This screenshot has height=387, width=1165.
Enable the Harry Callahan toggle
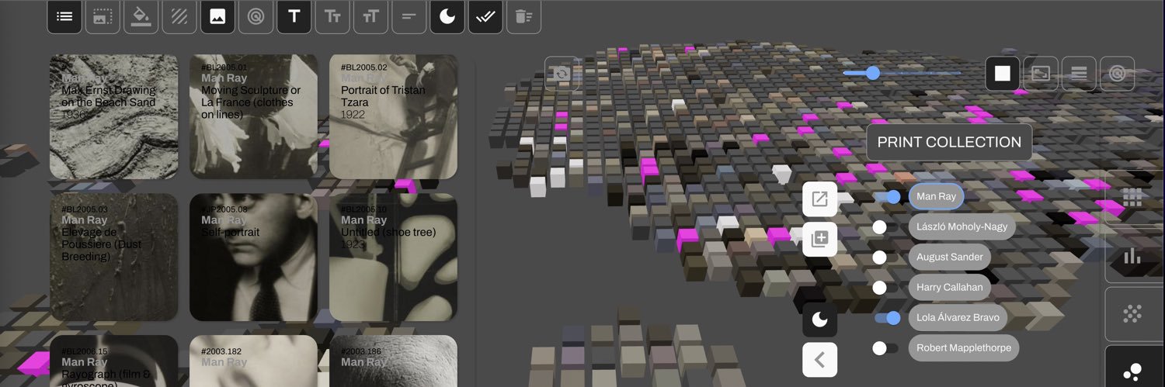click(x=885, y=288)
